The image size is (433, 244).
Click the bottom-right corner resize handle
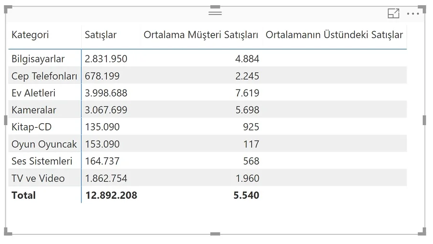[422, 231]
